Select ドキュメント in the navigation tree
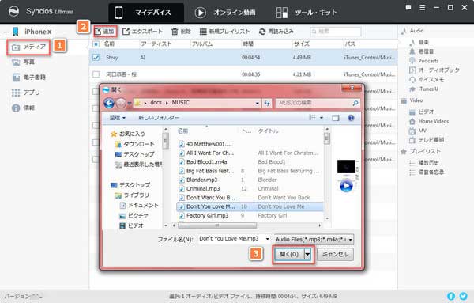 pyautogui.click(x=139, y=206)
